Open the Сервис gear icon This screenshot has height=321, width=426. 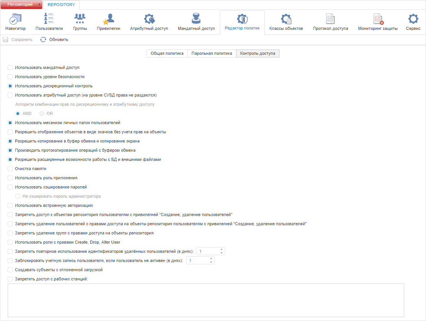(x=413, y=19)
